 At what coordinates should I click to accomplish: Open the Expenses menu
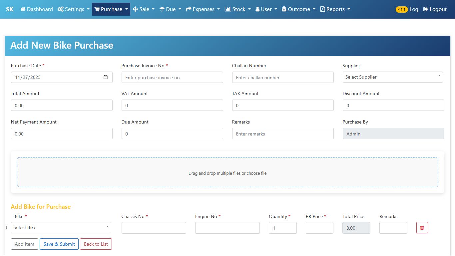(203, 9)
